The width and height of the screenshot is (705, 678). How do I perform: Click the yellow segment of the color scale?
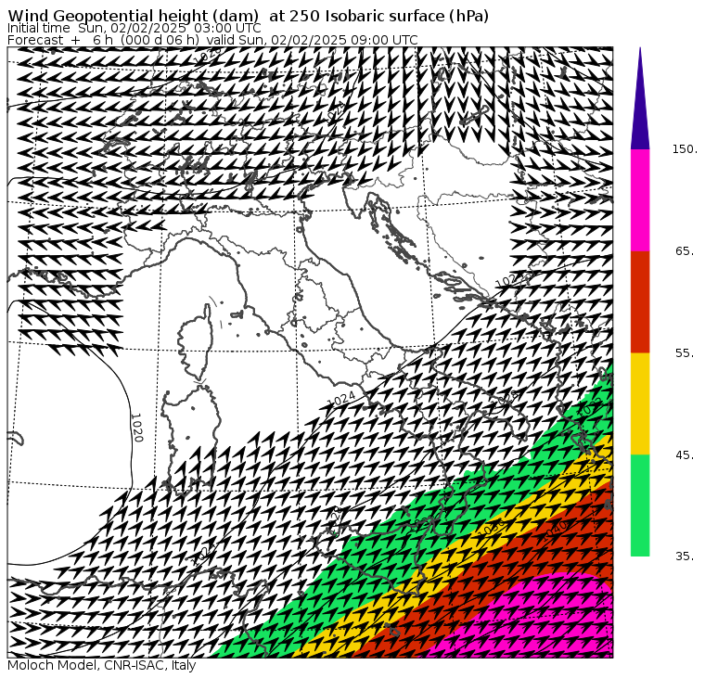640,403
